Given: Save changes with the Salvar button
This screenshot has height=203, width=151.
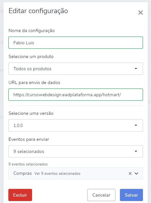Looking at the screenshot, I should [131, 195].
